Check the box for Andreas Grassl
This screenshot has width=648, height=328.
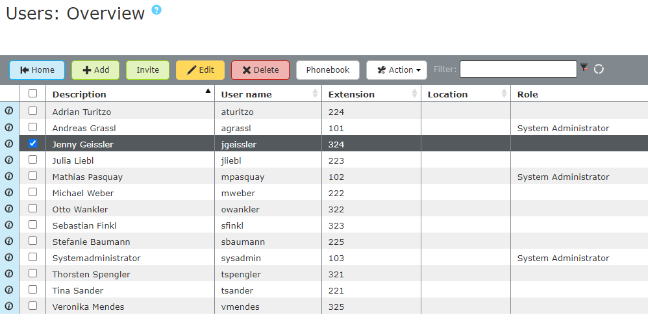point(32,127)
